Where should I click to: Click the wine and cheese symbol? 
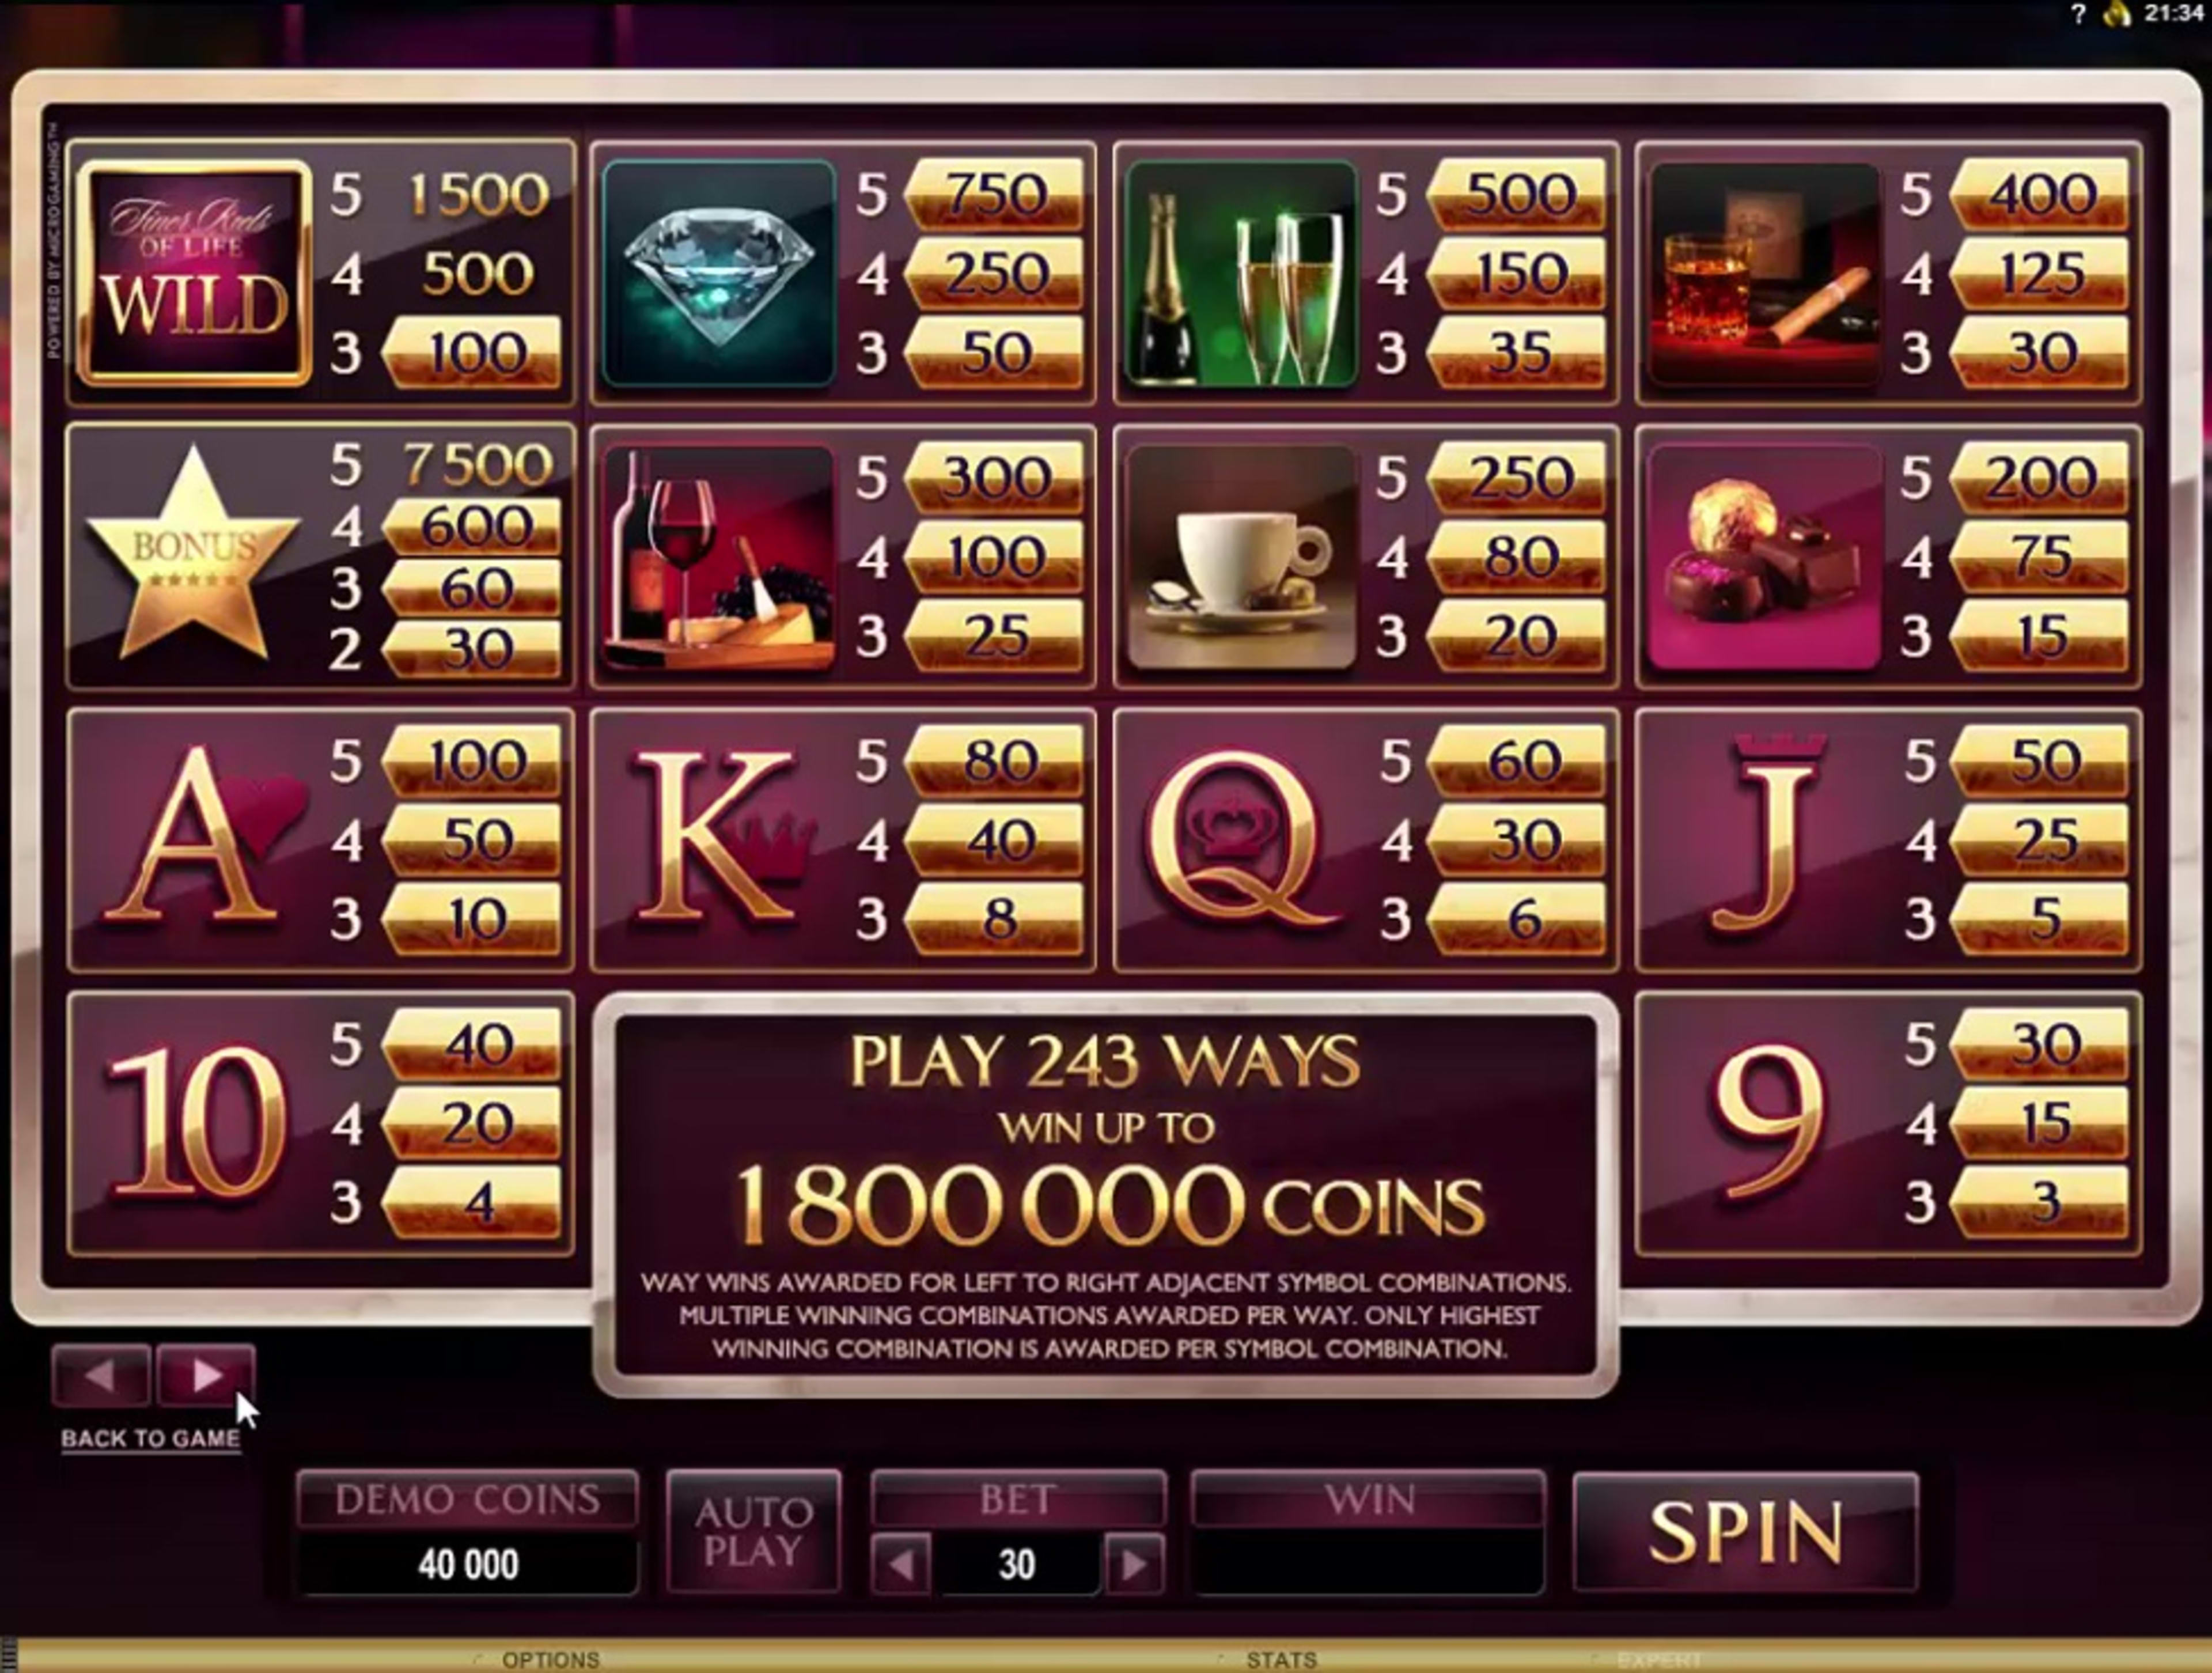pyautogui.click(x=719, y=557)
